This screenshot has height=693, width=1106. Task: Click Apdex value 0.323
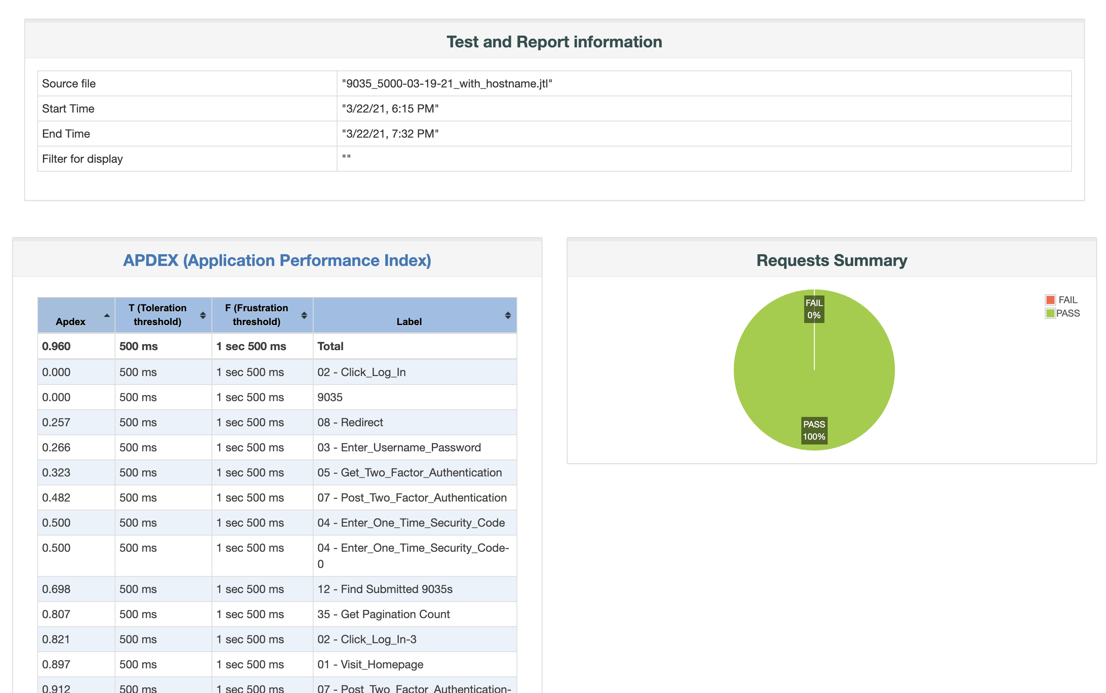click(x=56, y=472)
